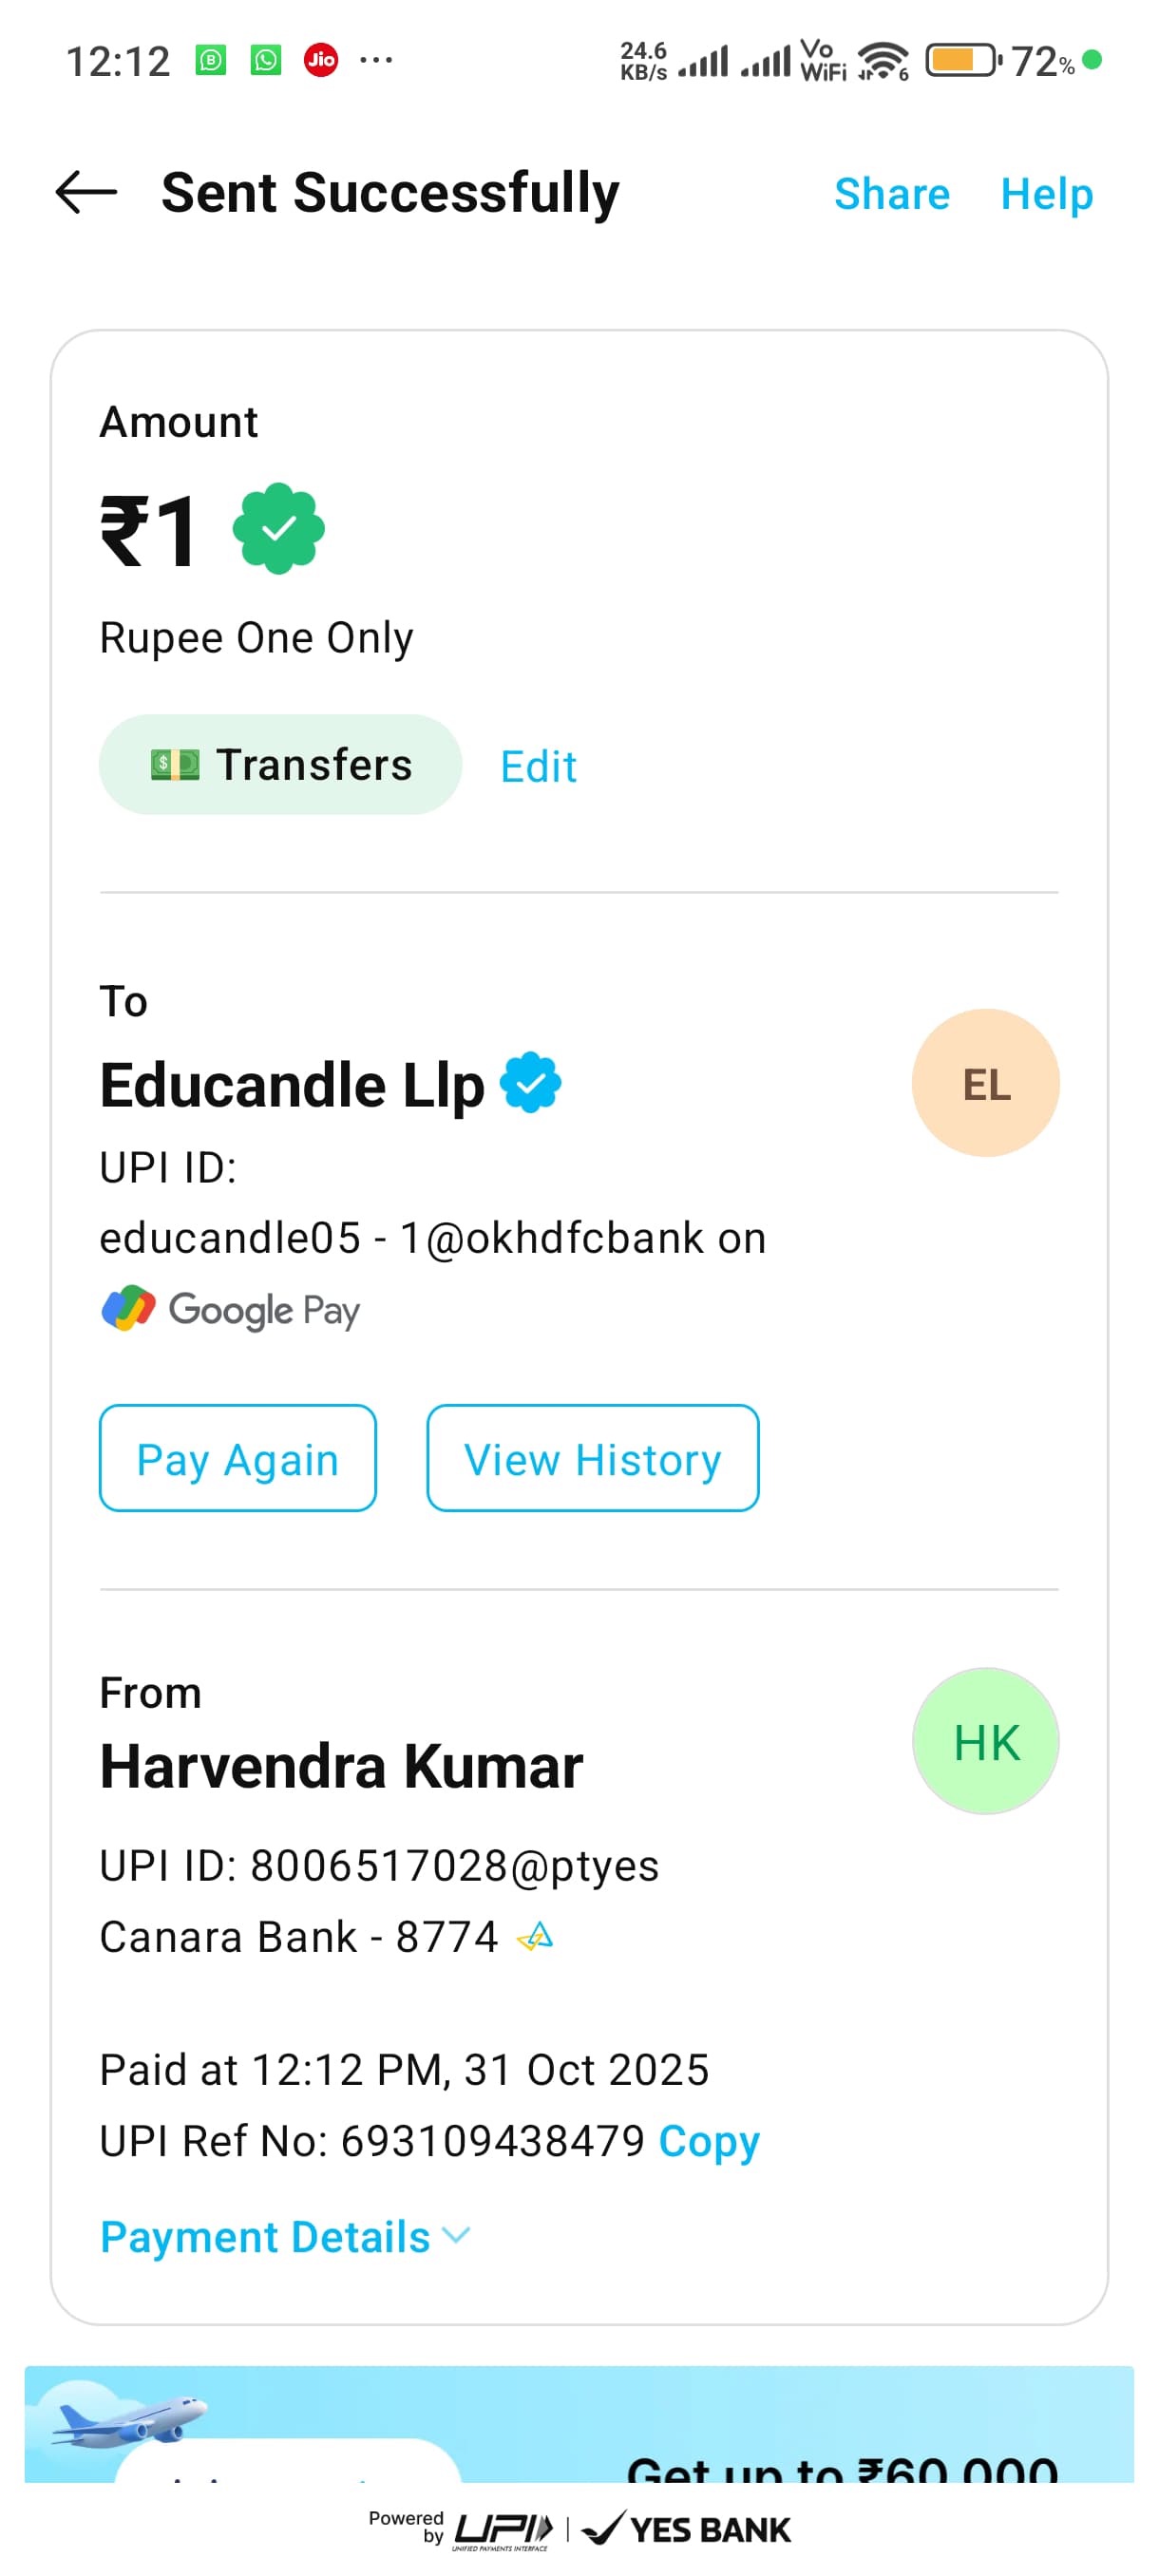Edit the payment category tag
This screenshot has width=1159, height=2576.
[x=538, y=767]
